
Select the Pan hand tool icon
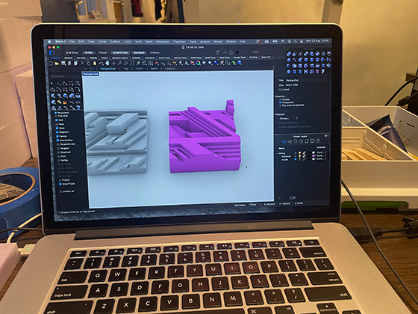pyautogui.click(x=107, y=64)
